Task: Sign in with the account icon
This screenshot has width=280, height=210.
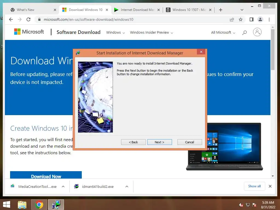Action: 257,32
